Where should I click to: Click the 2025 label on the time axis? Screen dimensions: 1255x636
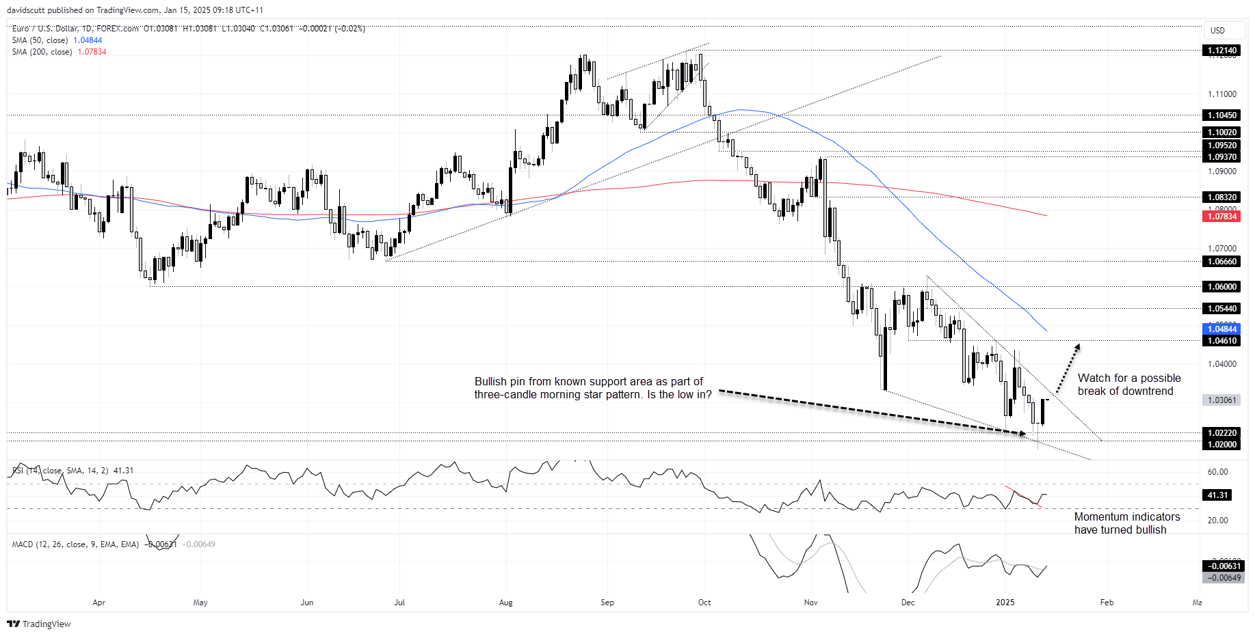(1005, 603)
